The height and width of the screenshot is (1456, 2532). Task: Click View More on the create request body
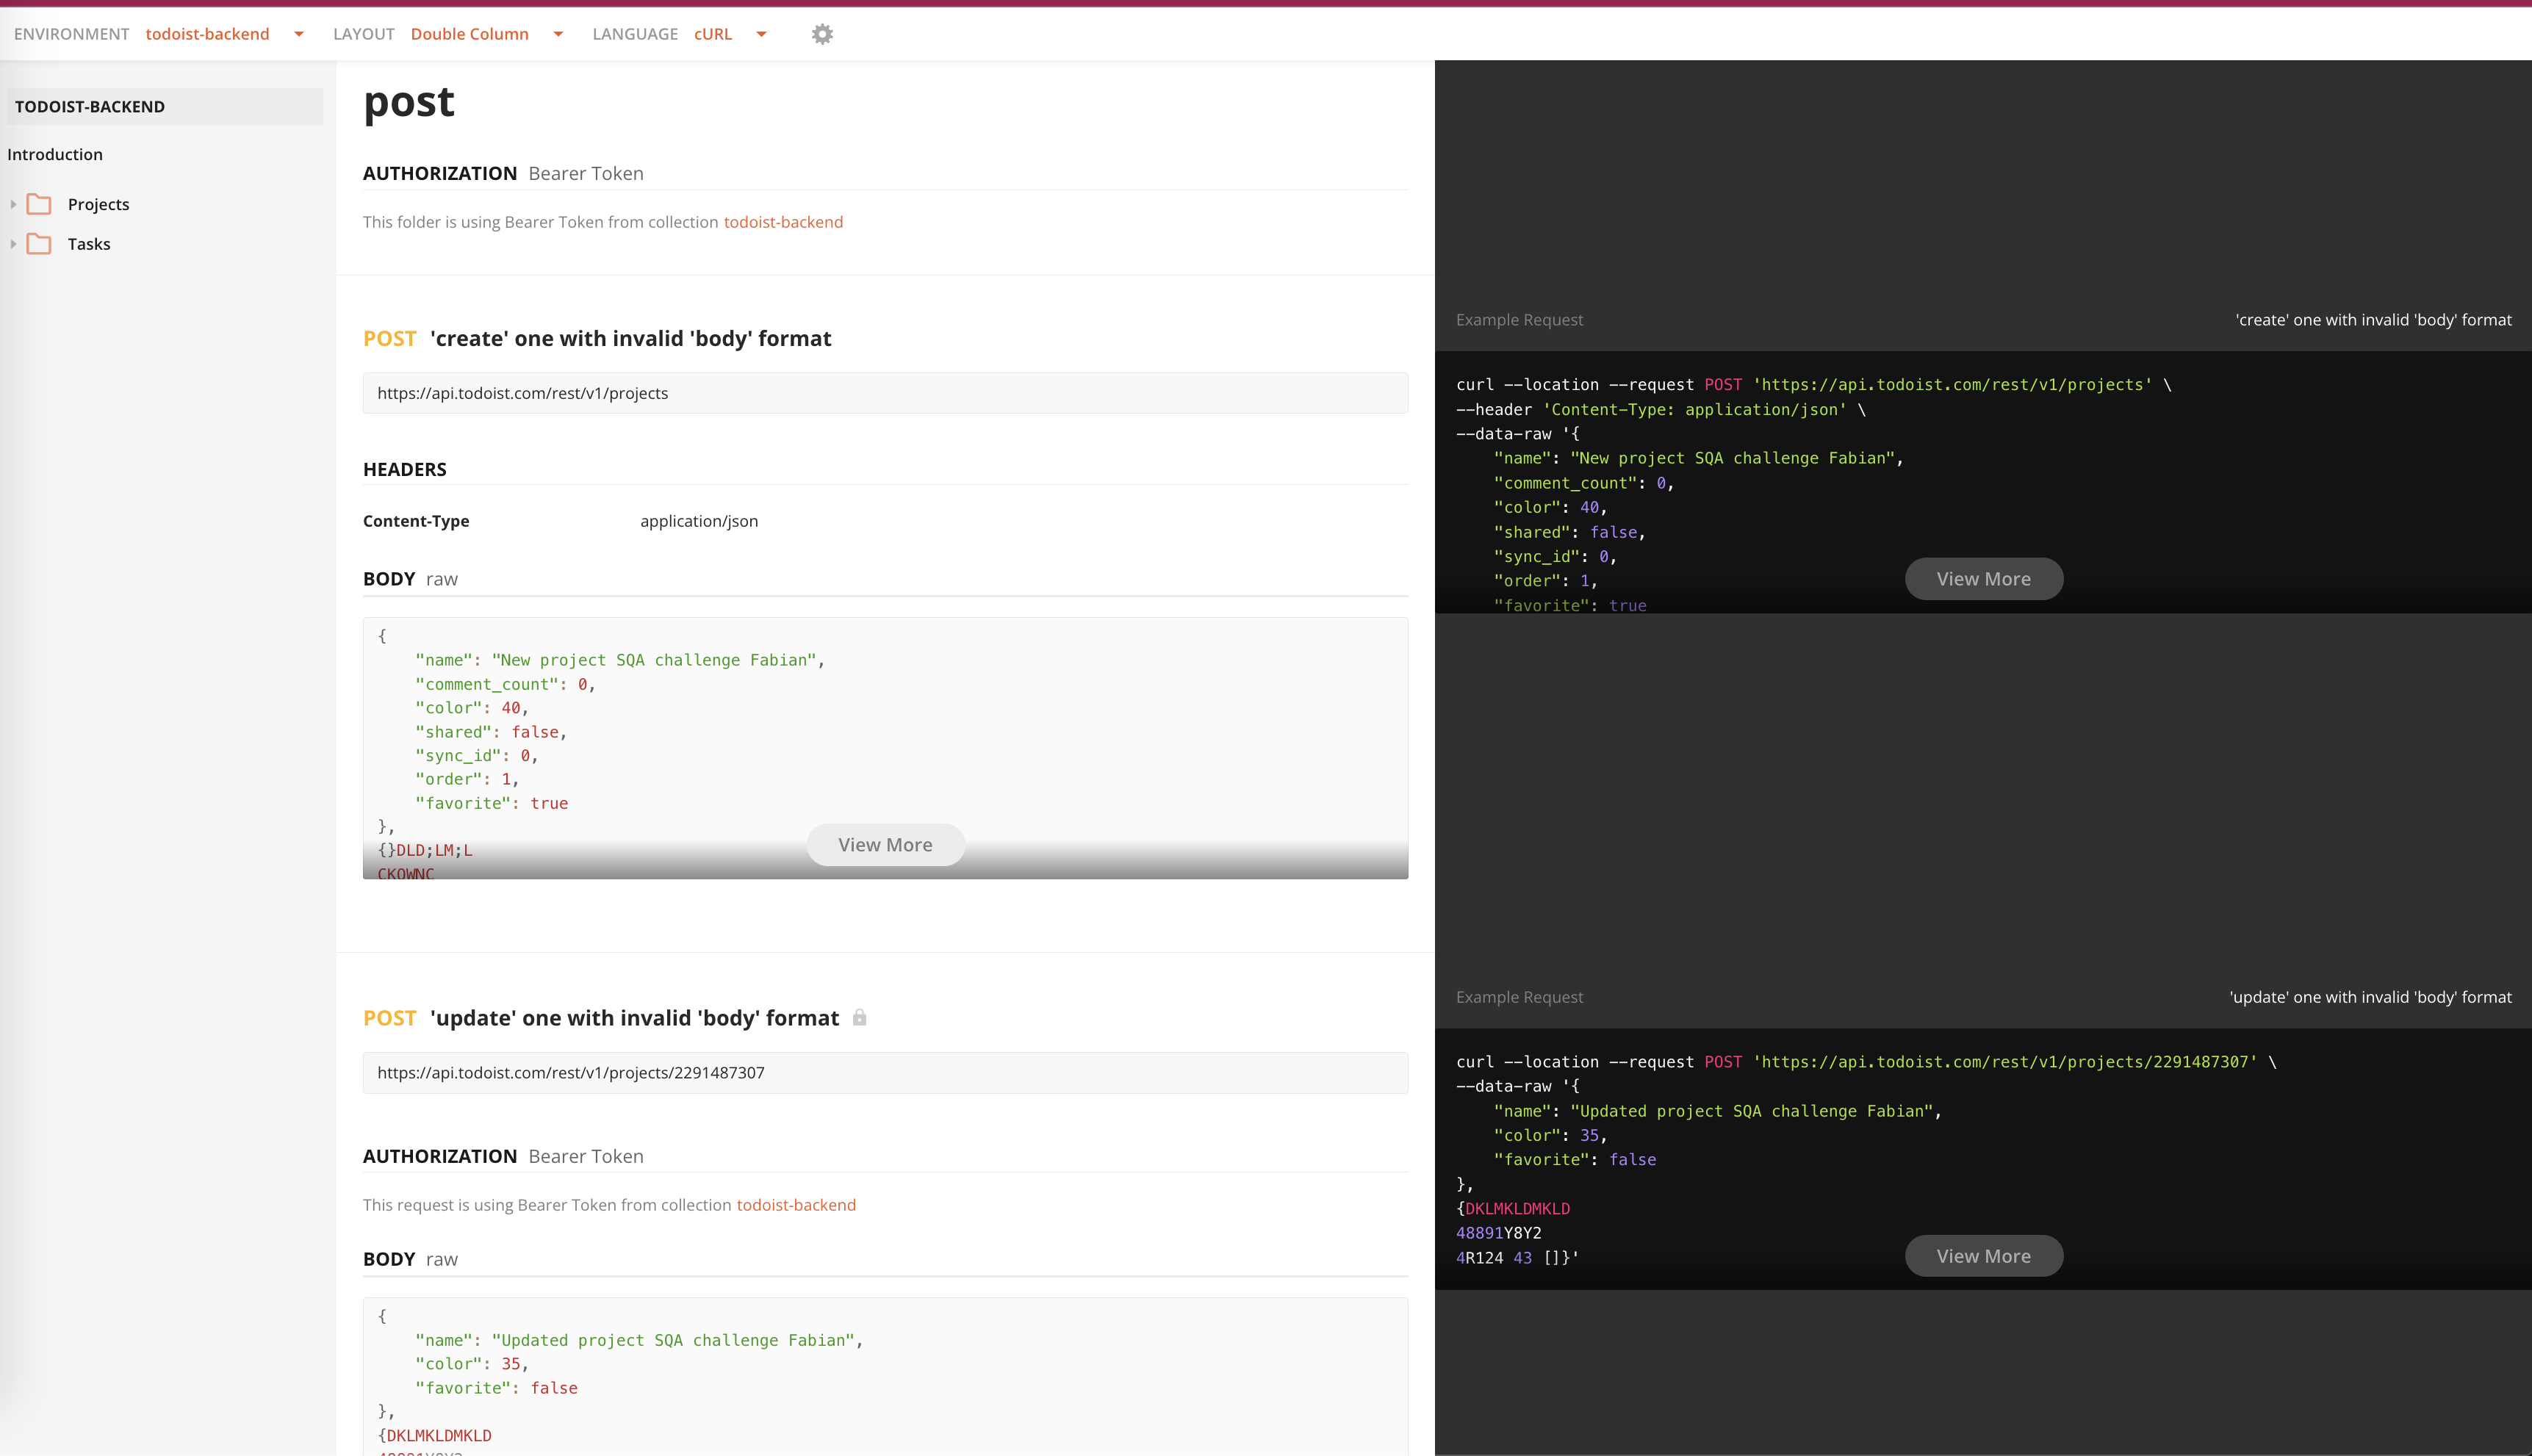[885, 843]
